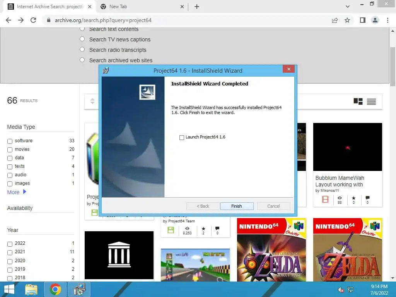Open File Explorer from the taskbar

click(x=31, y=289)
